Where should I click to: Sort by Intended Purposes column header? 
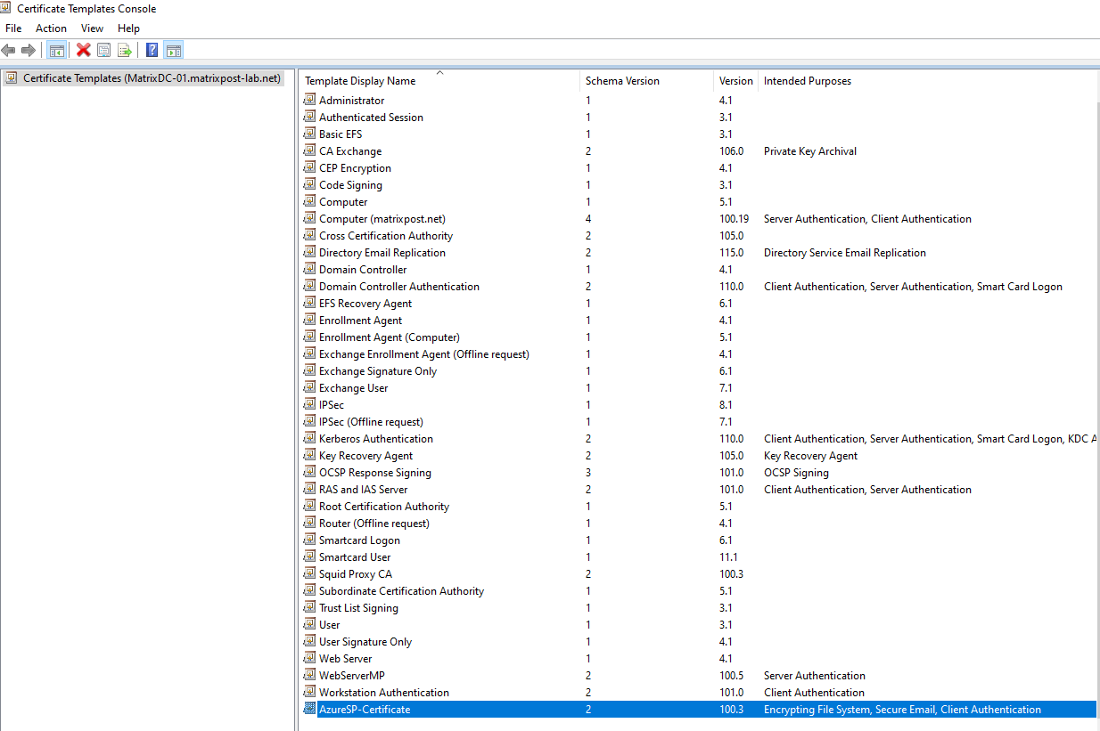click(927, 81)
